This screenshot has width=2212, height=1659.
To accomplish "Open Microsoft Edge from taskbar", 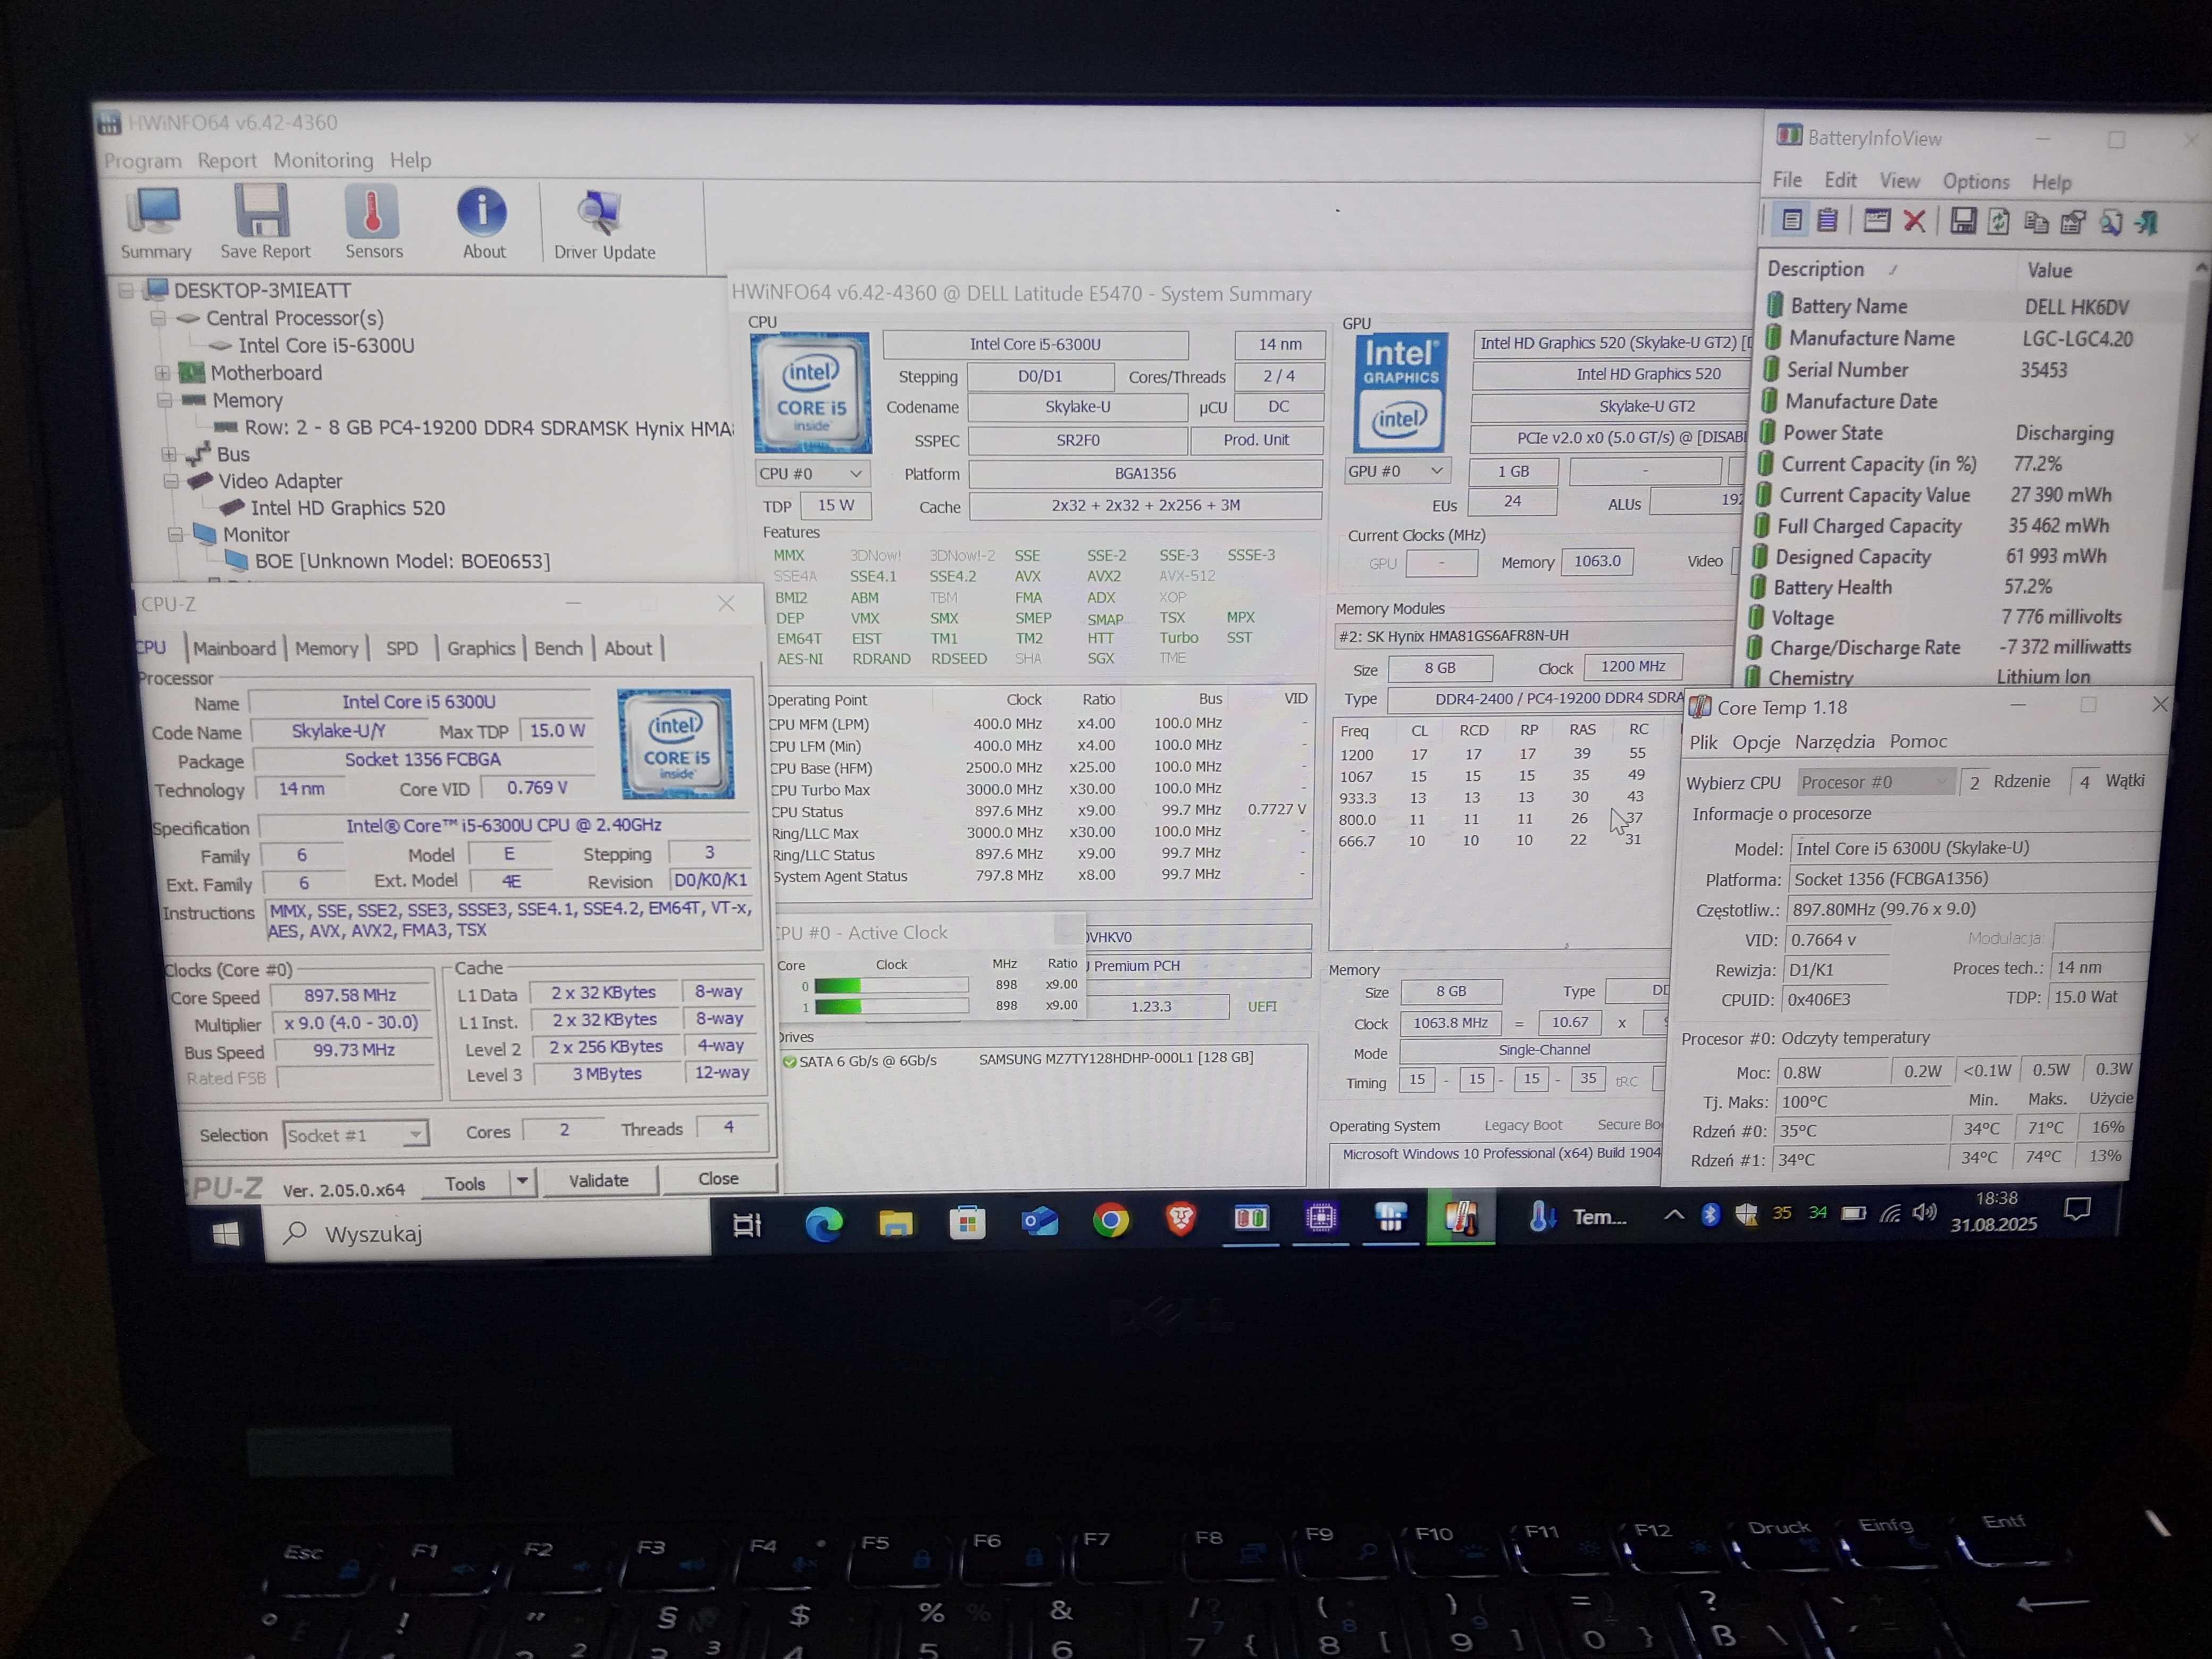I will pyautogui.click(x=823, y=1223).
